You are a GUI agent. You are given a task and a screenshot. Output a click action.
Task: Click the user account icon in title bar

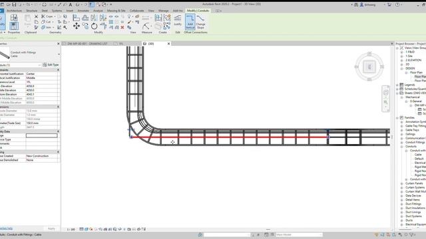pos(361,5)
